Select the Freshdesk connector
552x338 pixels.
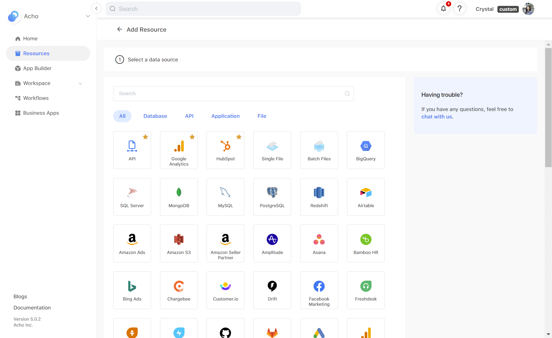pyautogui.click(x=366, y=290)
